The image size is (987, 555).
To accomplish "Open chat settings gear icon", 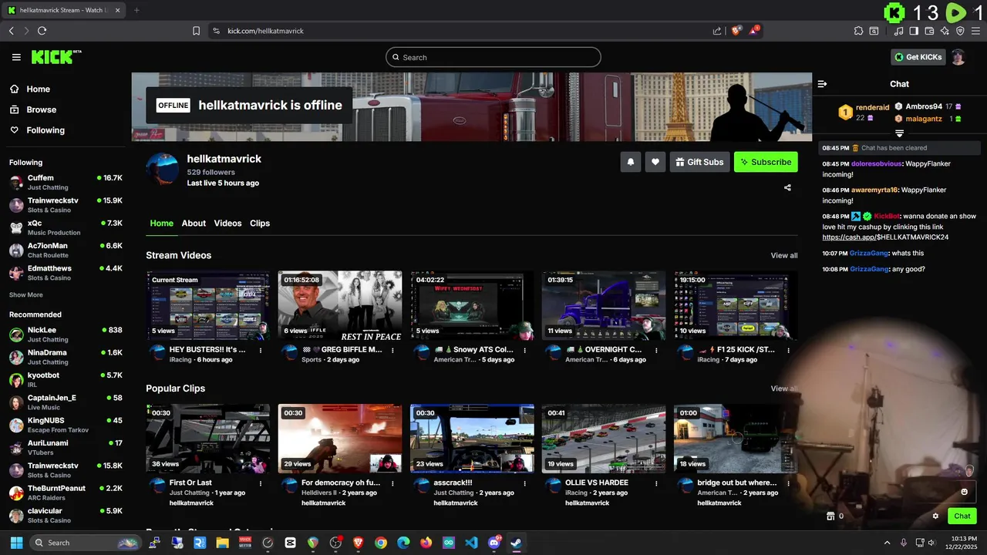I will pyautogui.click(x=935, y=516).
